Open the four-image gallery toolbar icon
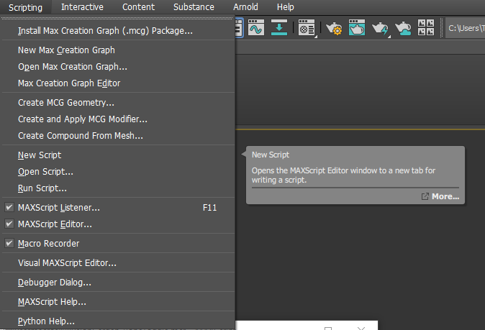485x330 pixels. tap(426, 28)
